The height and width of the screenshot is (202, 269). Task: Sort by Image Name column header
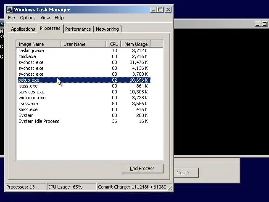pos(39,44)
